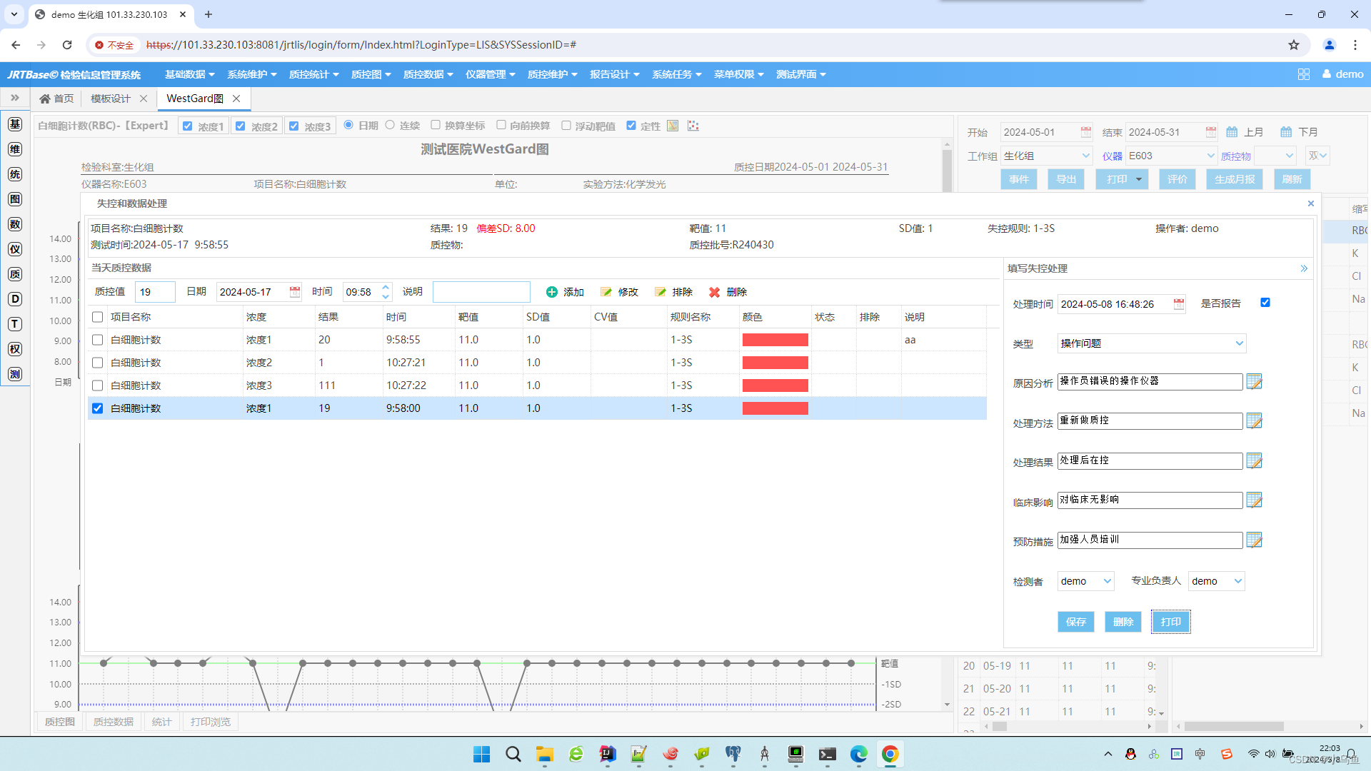Click the sidebar 质 icon

click(x=15, y=274)
